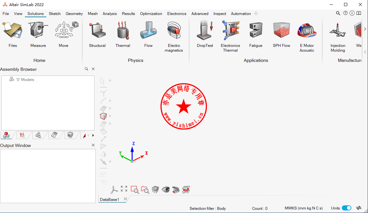The width and height of the screenshot is (368, 213).
Task: Click the search magnifier in the top-right corner
Action: coord(338,13)
